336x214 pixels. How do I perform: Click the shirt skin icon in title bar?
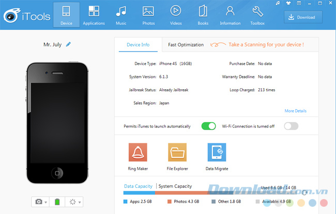pos(288,3)
